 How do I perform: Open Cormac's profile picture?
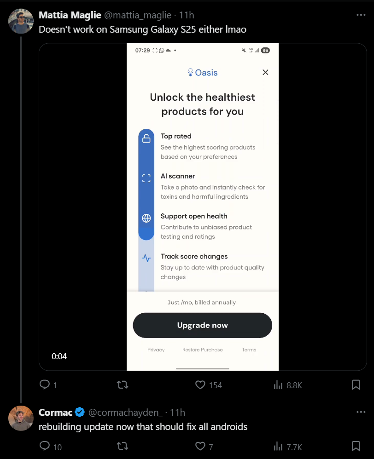coord(21,418)
